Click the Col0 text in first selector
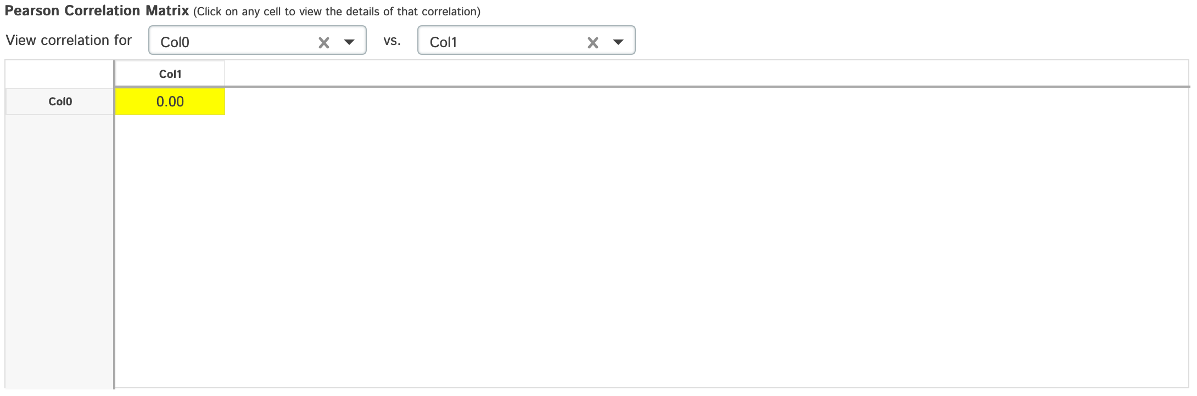 pyautogui.click(x=175, y=42)
